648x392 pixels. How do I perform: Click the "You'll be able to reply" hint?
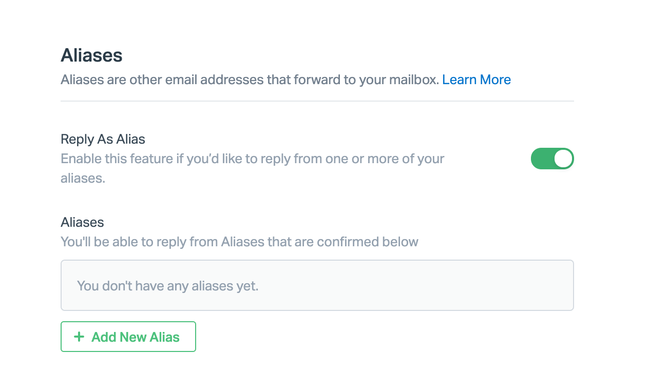pyautogui.click(x=239, y=242)
